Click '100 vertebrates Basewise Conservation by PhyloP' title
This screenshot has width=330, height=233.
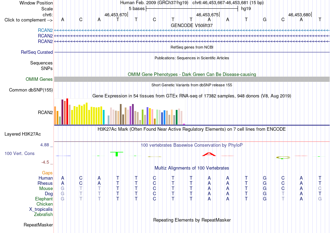(192, 145)
